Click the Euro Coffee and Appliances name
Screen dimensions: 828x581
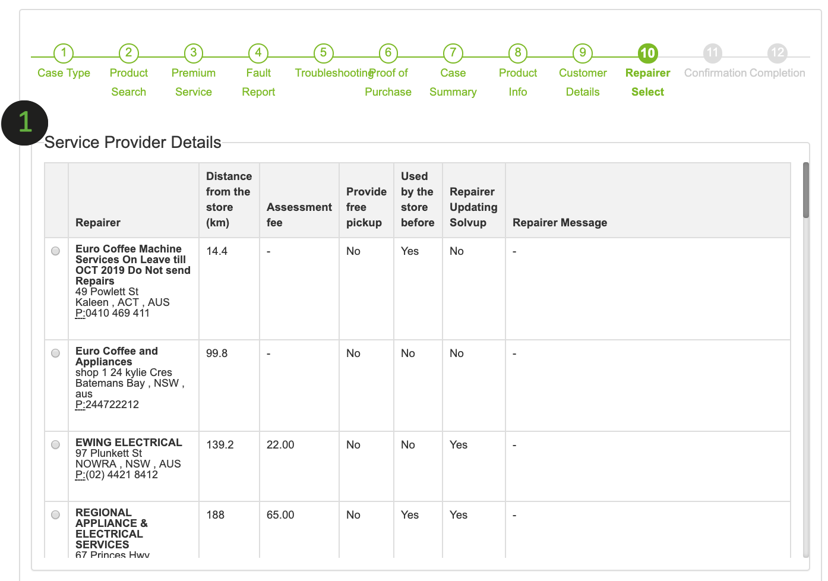[x=116, y=356]
